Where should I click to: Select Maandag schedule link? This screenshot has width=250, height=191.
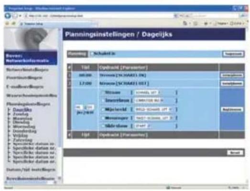pyautogui.click(x=22, y=119)
